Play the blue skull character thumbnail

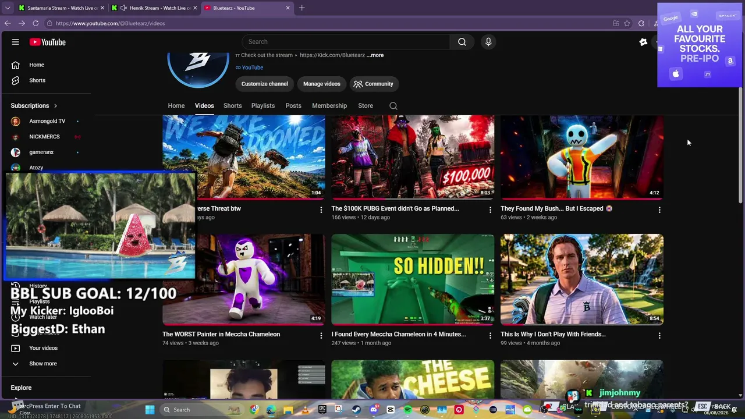(x=582, y=157)
